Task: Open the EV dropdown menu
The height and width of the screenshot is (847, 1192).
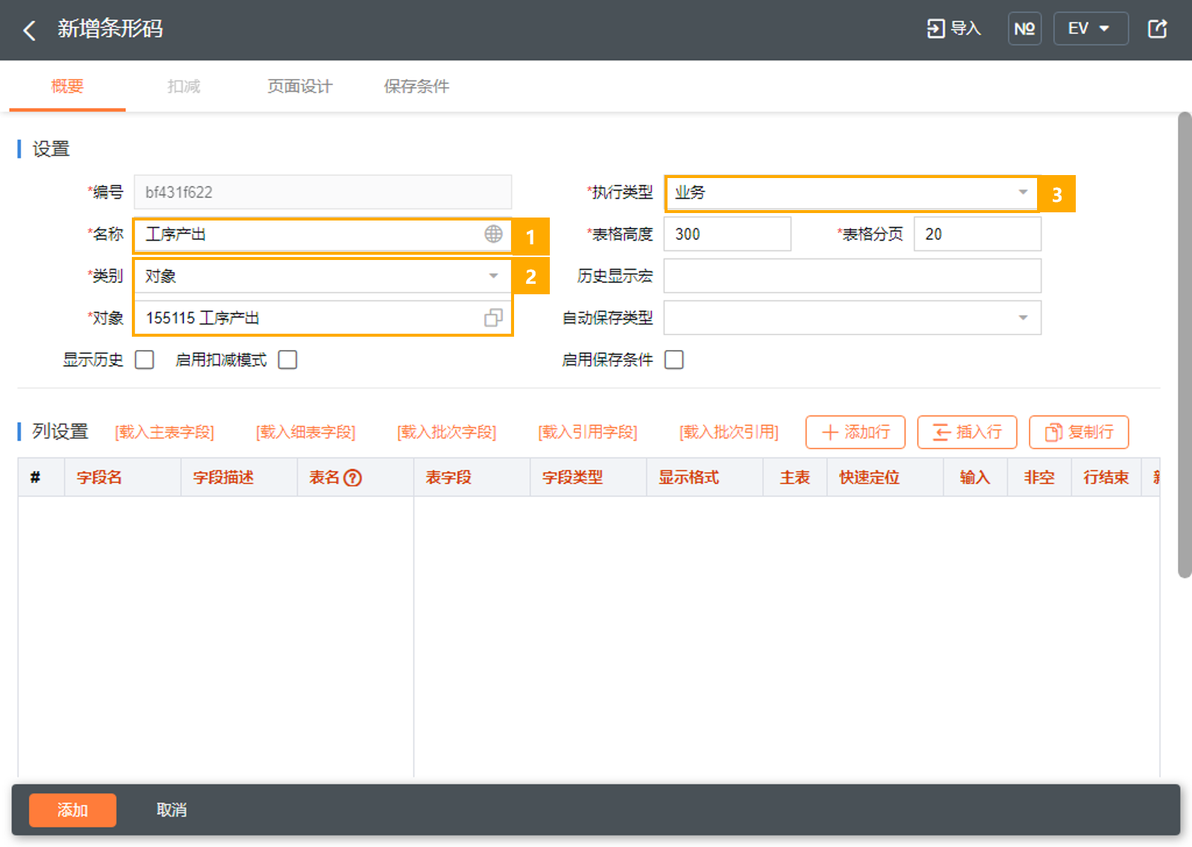Action: pos(1091,28)
